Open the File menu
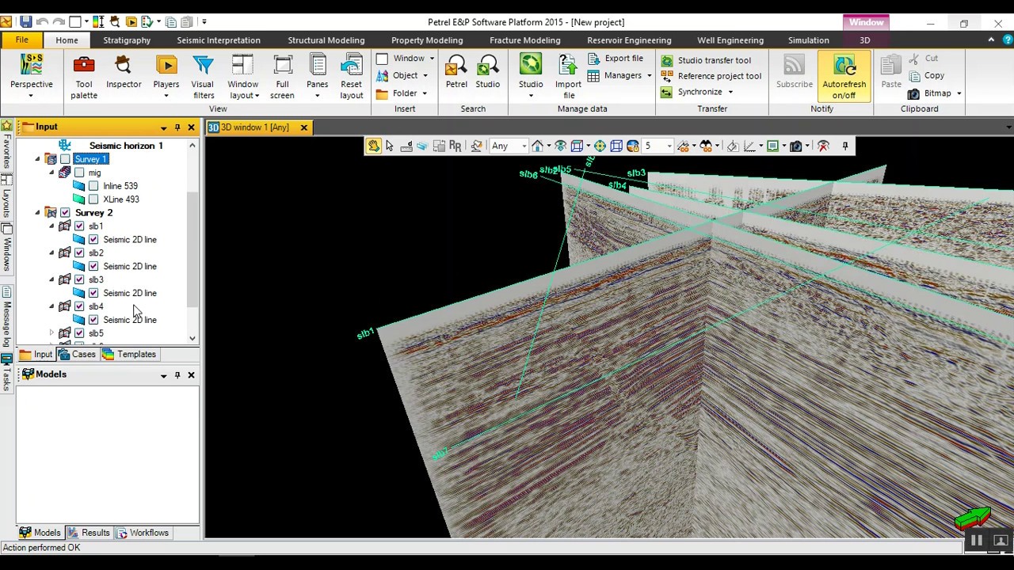Screen dimensions: 1014x570 coord(22,40)
